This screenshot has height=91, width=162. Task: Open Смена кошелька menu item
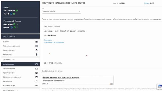[20, 50]
